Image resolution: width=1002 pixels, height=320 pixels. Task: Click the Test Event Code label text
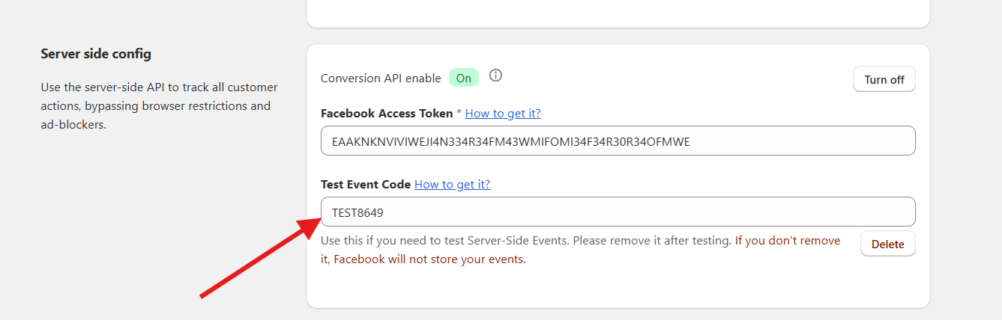pyautogui.click(x=365, y=184)
